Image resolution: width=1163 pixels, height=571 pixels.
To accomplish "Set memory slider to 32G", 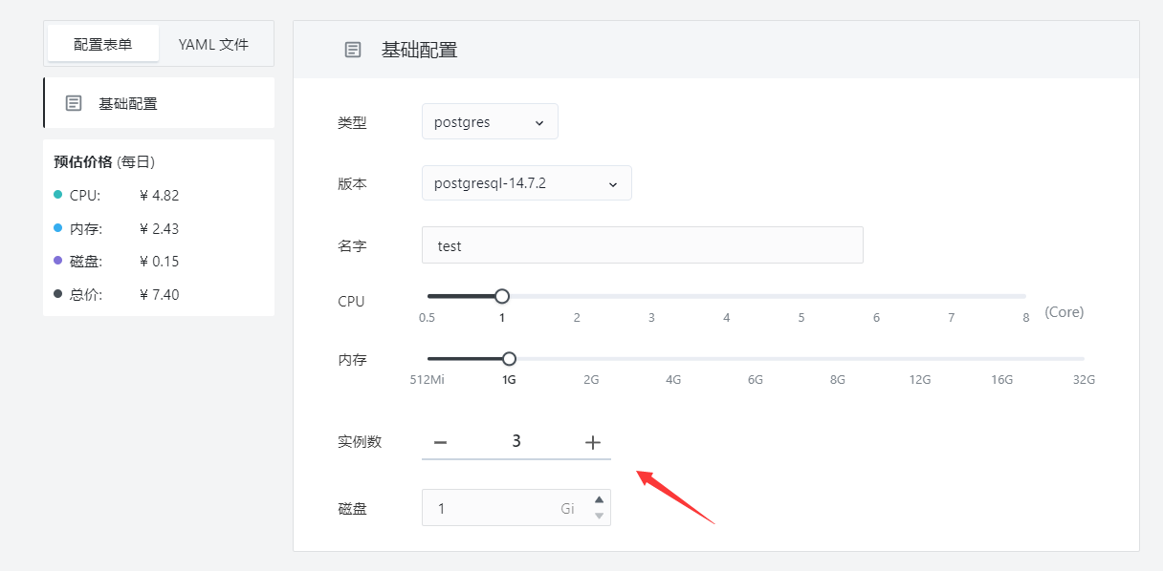I will pyautogui.click(x=1084, y=359).
